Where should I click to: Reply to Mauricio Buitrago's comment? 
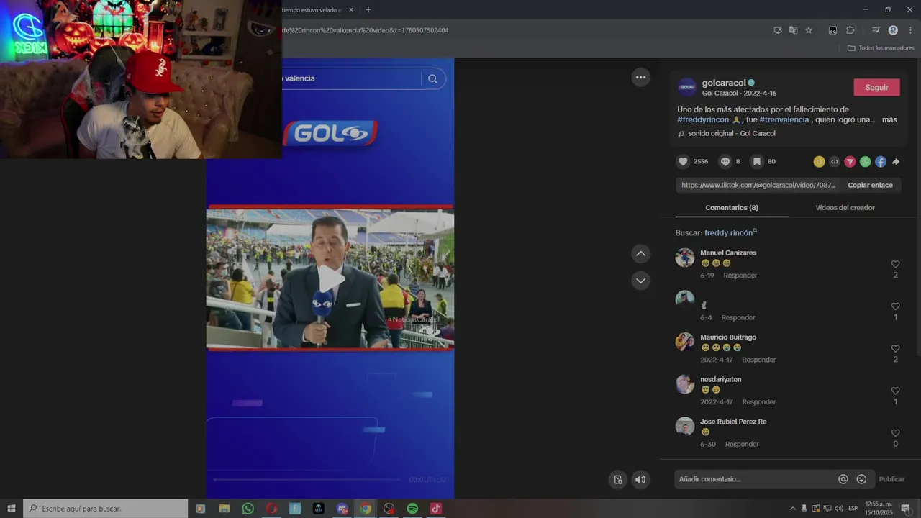758,360
